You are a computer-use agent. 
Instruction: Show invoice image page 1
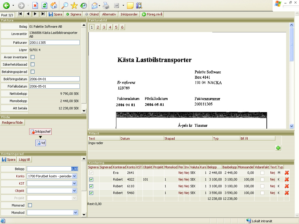pos(92,27)
